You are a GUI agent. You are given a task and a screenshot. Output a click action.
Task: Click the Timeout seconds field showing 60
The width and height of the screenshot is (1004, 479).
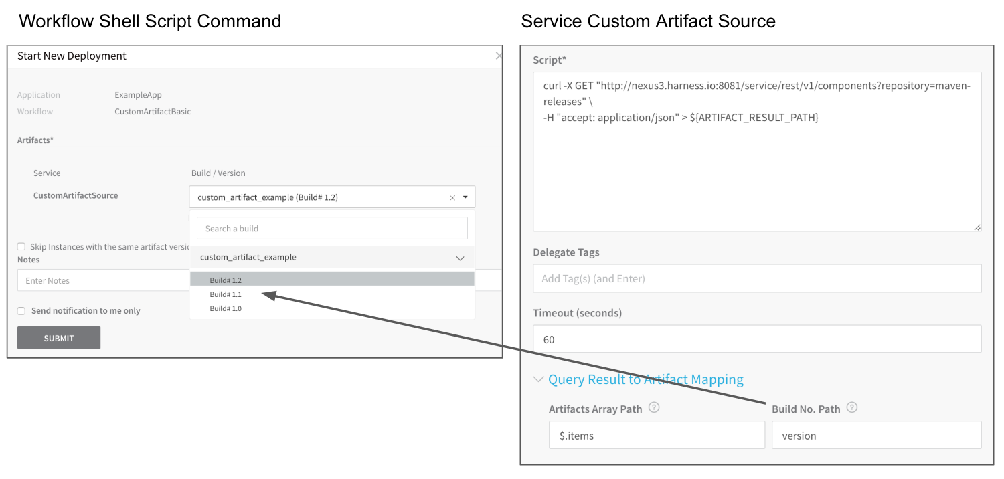[x=757, y=339]
